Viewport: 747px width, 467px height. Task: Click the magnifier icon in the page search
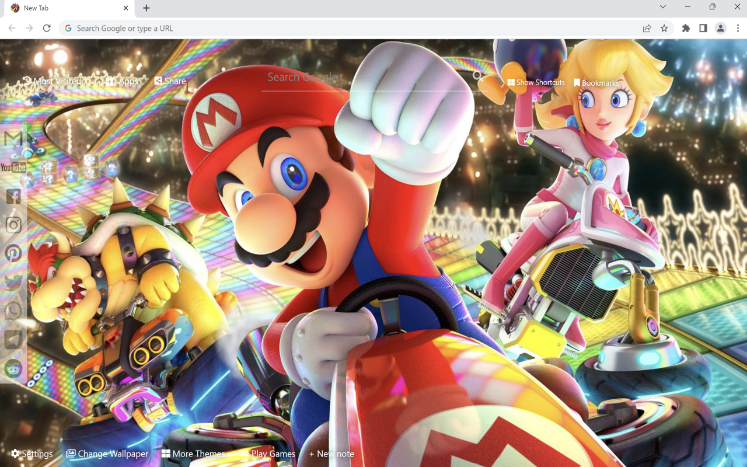477,75
